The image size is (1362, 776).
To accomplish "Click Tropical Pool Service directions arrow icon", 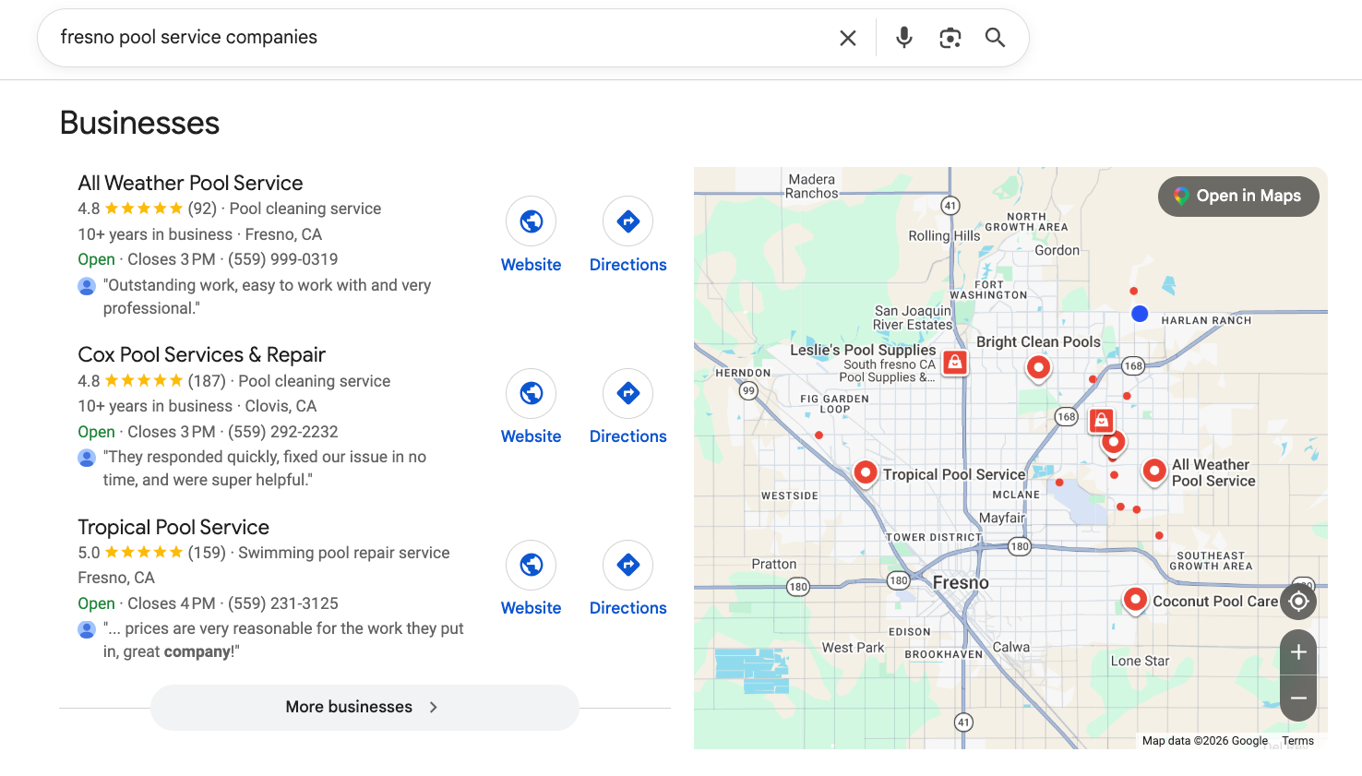I will pyautogui.click(x=628, y=565).
